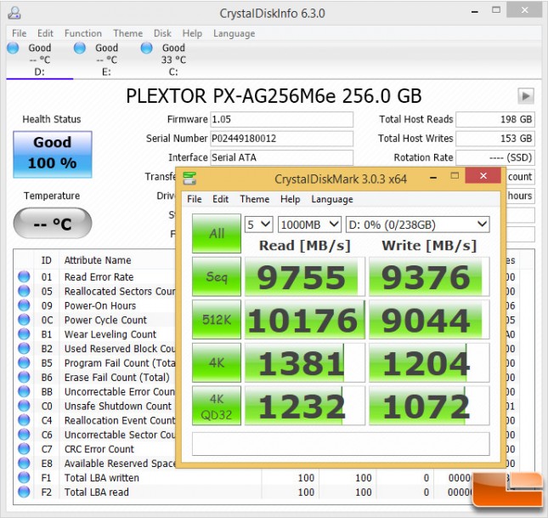Image resolution: width=548 pixels, height=518 pixels.
Task: Click the Interface field Serial ATA
Action: (282, 157)
